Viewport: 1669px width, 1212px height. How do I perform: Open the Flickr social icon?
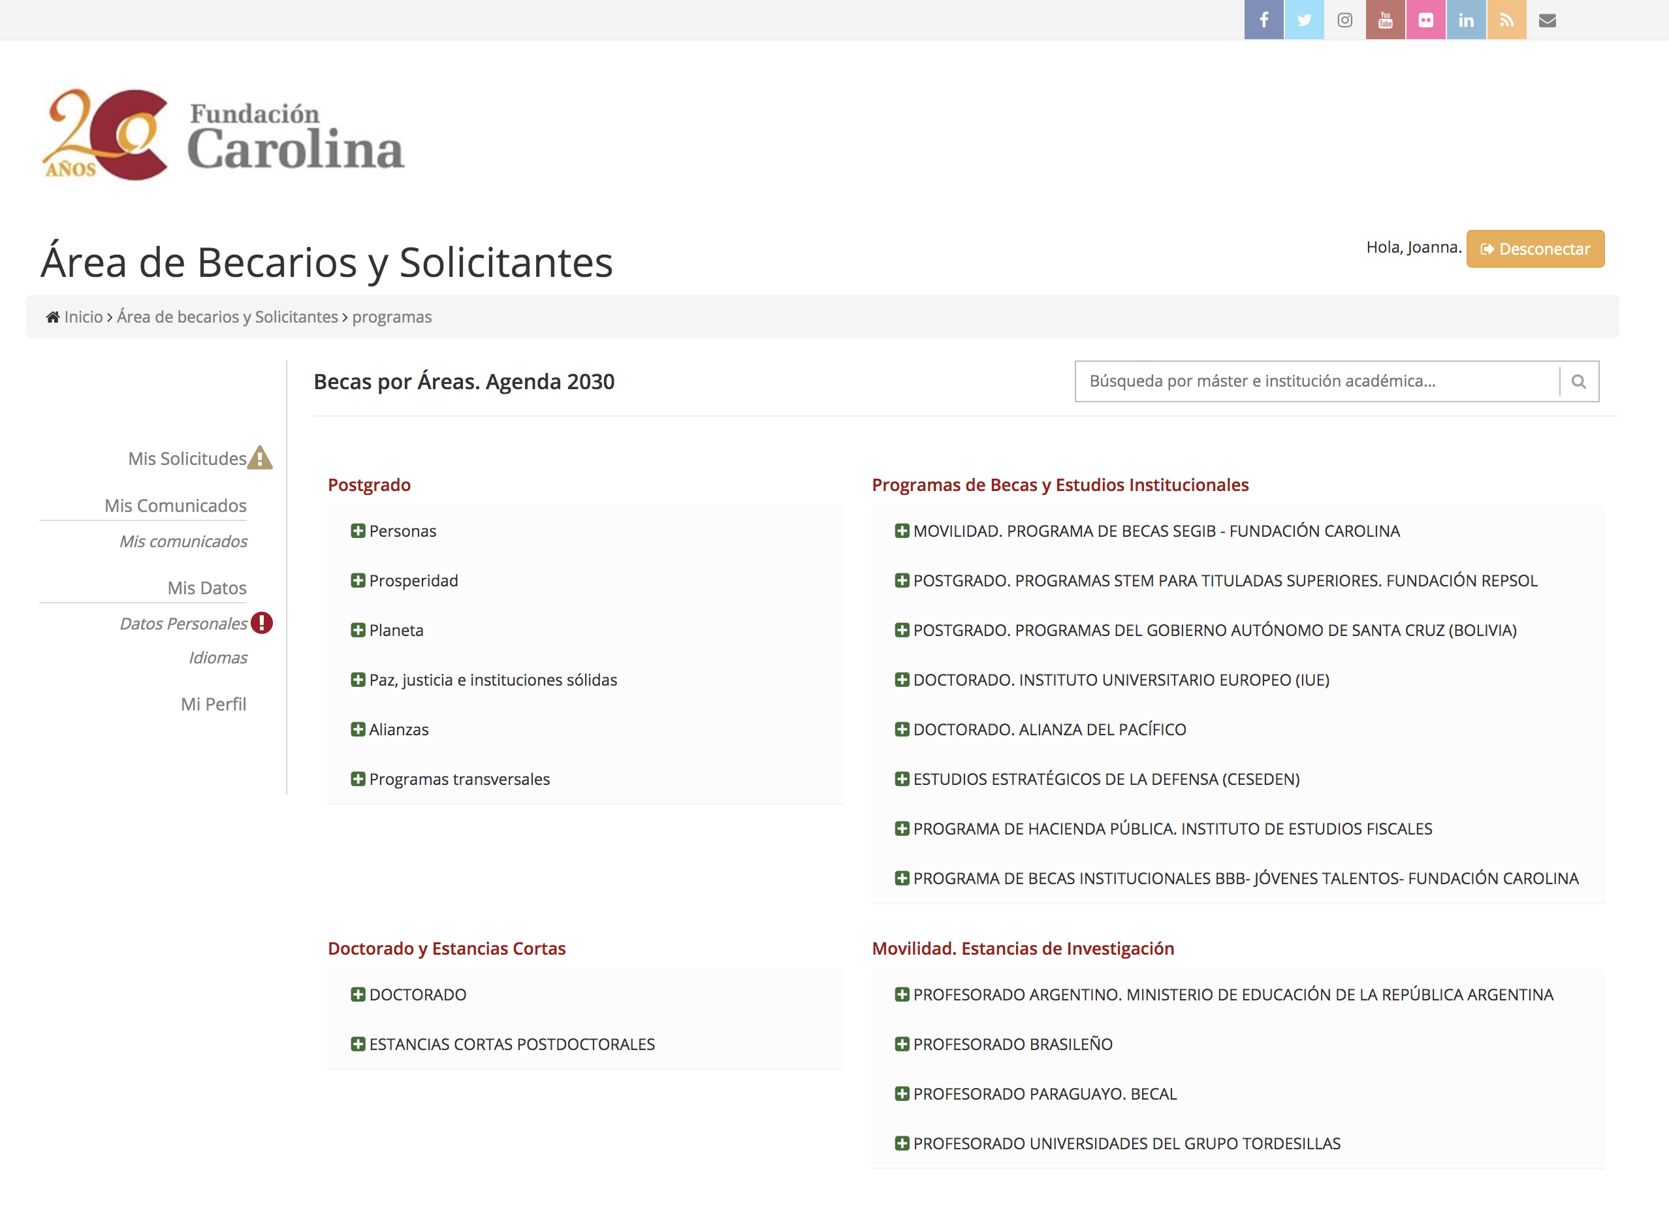(x=1425, y=20)
